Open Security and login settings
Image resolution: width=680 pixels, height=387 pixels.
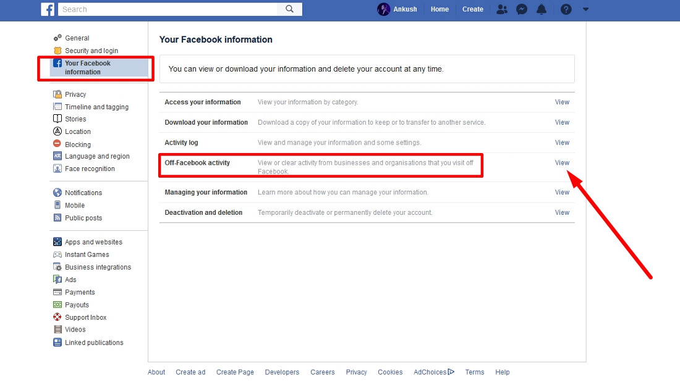coord(91,51)
